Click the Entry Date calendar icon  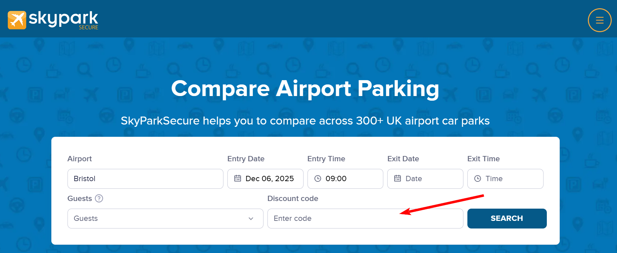pyautogui.click(x=238, y=178)
